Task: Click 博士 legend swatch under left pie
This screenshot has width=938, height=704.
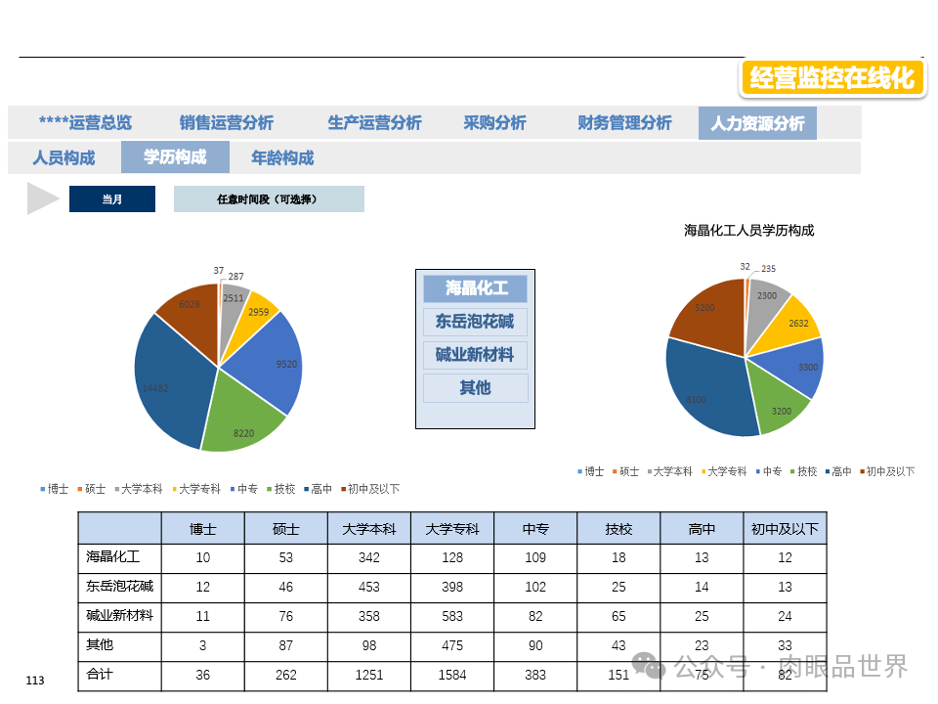Action: (43, 489)
